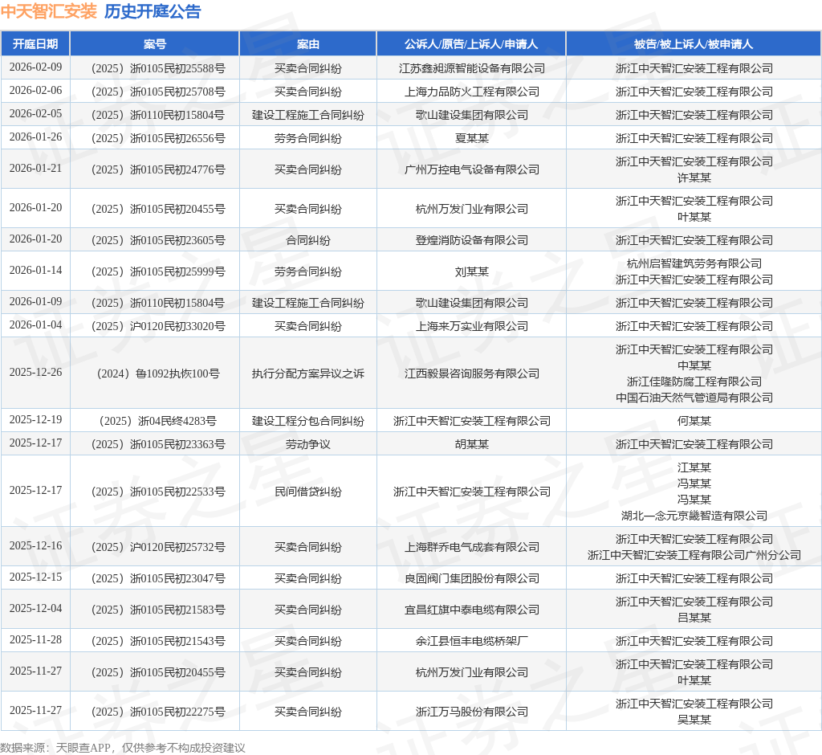Click plaintiff 宜昌红旗中泰电缆有限公司
Viewport: 822px width, 755px height.
[472, 610]
